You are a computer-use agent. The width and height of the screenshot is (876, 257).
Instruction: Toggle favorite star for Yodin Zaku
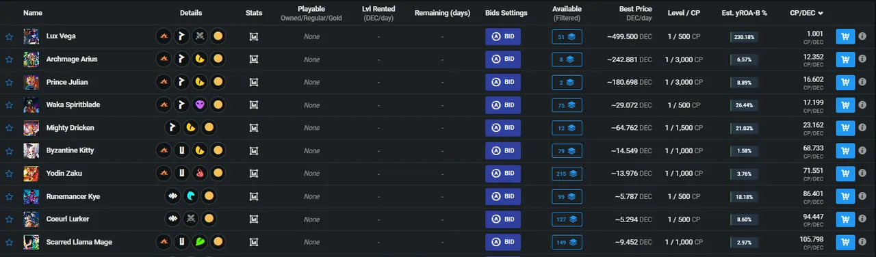point(9,174)
